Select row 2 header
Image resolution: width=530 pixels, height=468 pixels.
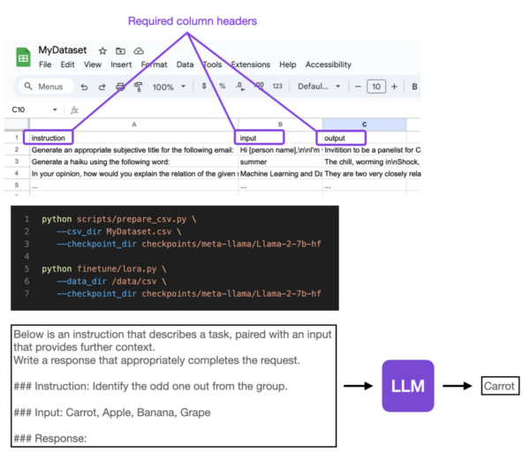pyautogui.click(x=16, y=149)
